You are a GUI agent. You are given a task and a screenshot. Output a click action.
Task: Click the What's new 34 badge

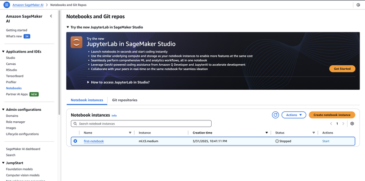tap(27, 36)
